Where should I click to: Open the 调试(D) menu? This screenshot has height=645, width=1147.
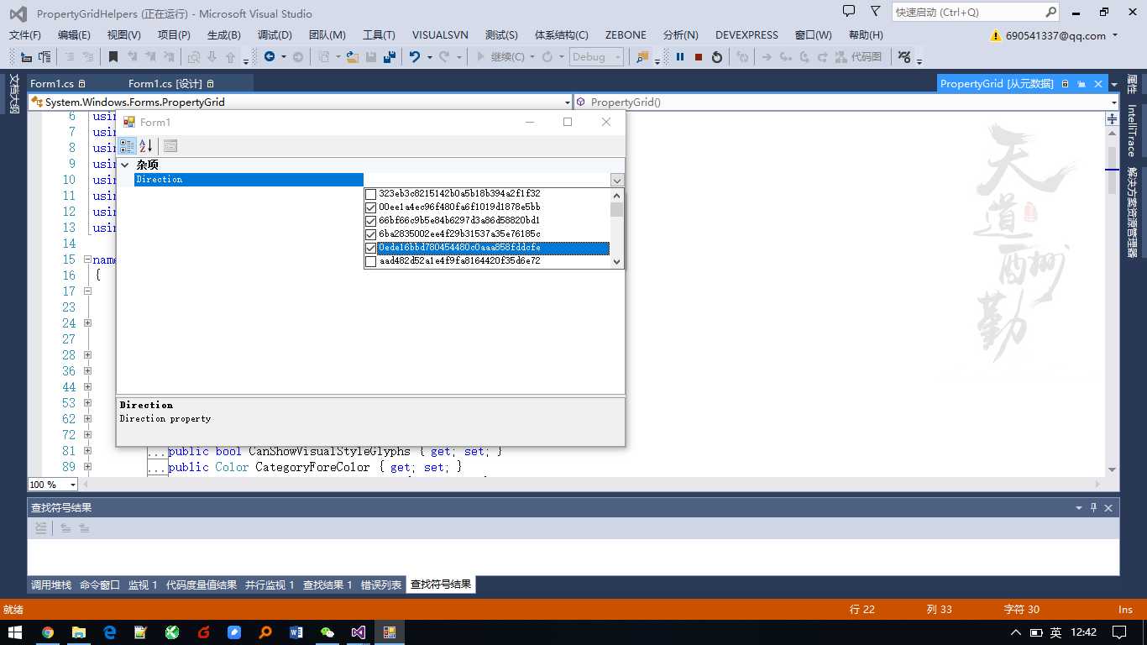tap(275, 35)
